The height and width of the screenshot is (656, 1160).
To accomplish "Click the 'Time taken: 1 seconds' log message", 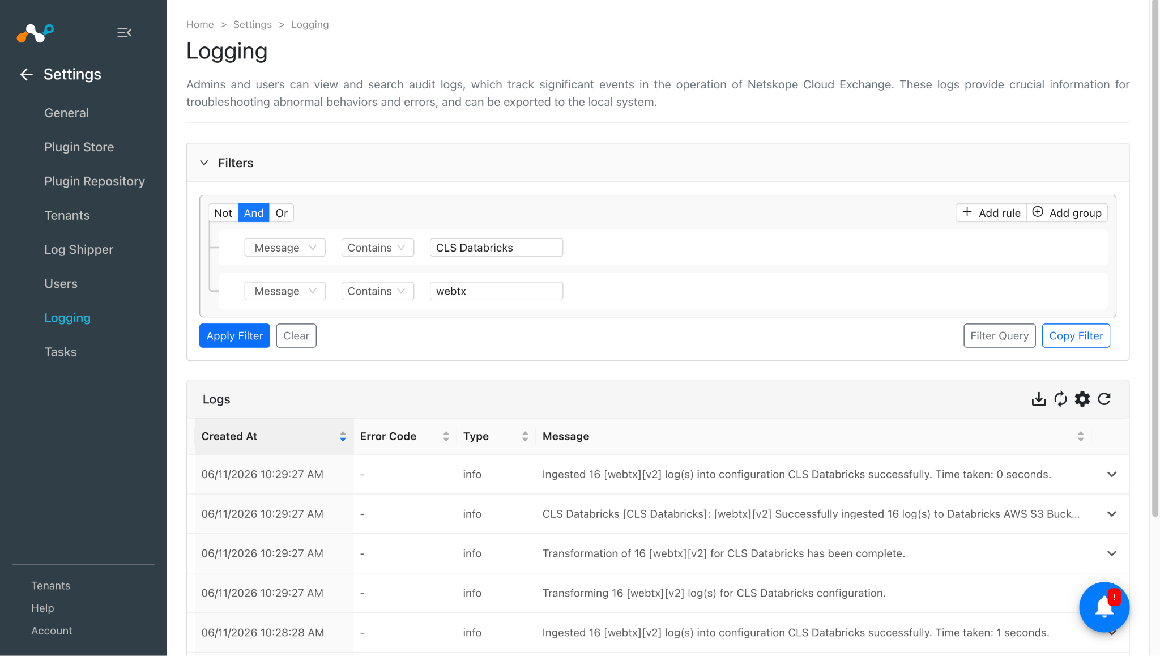I will (796, 633).
